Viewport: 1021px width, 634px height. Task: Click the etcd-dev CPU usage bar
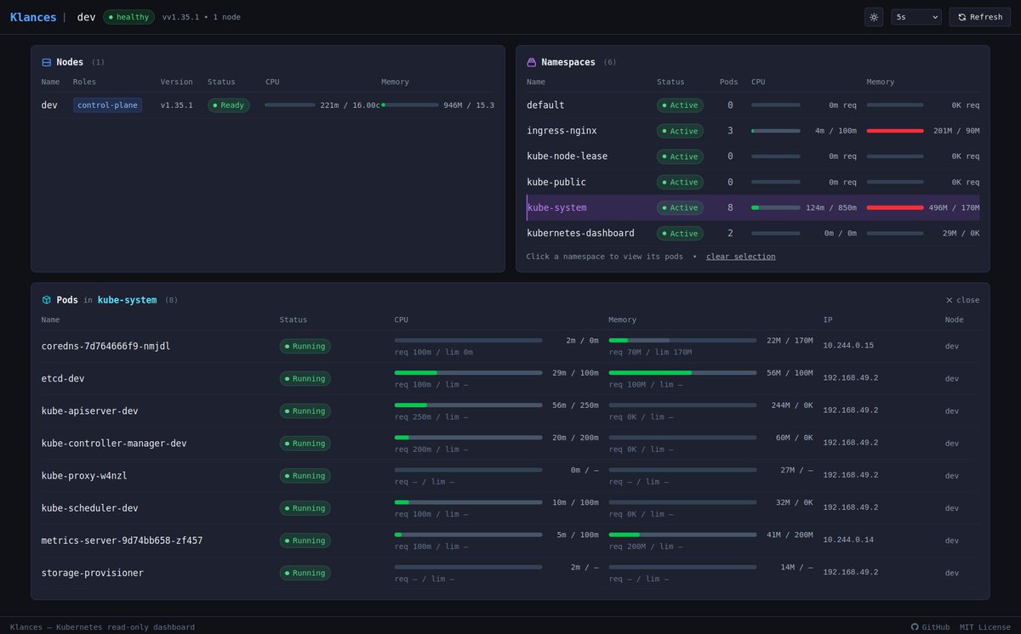[468, 372]
